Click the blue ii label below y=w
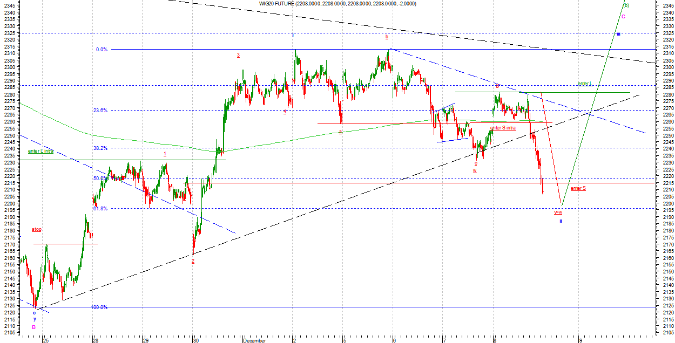 [x=561, y=221]
